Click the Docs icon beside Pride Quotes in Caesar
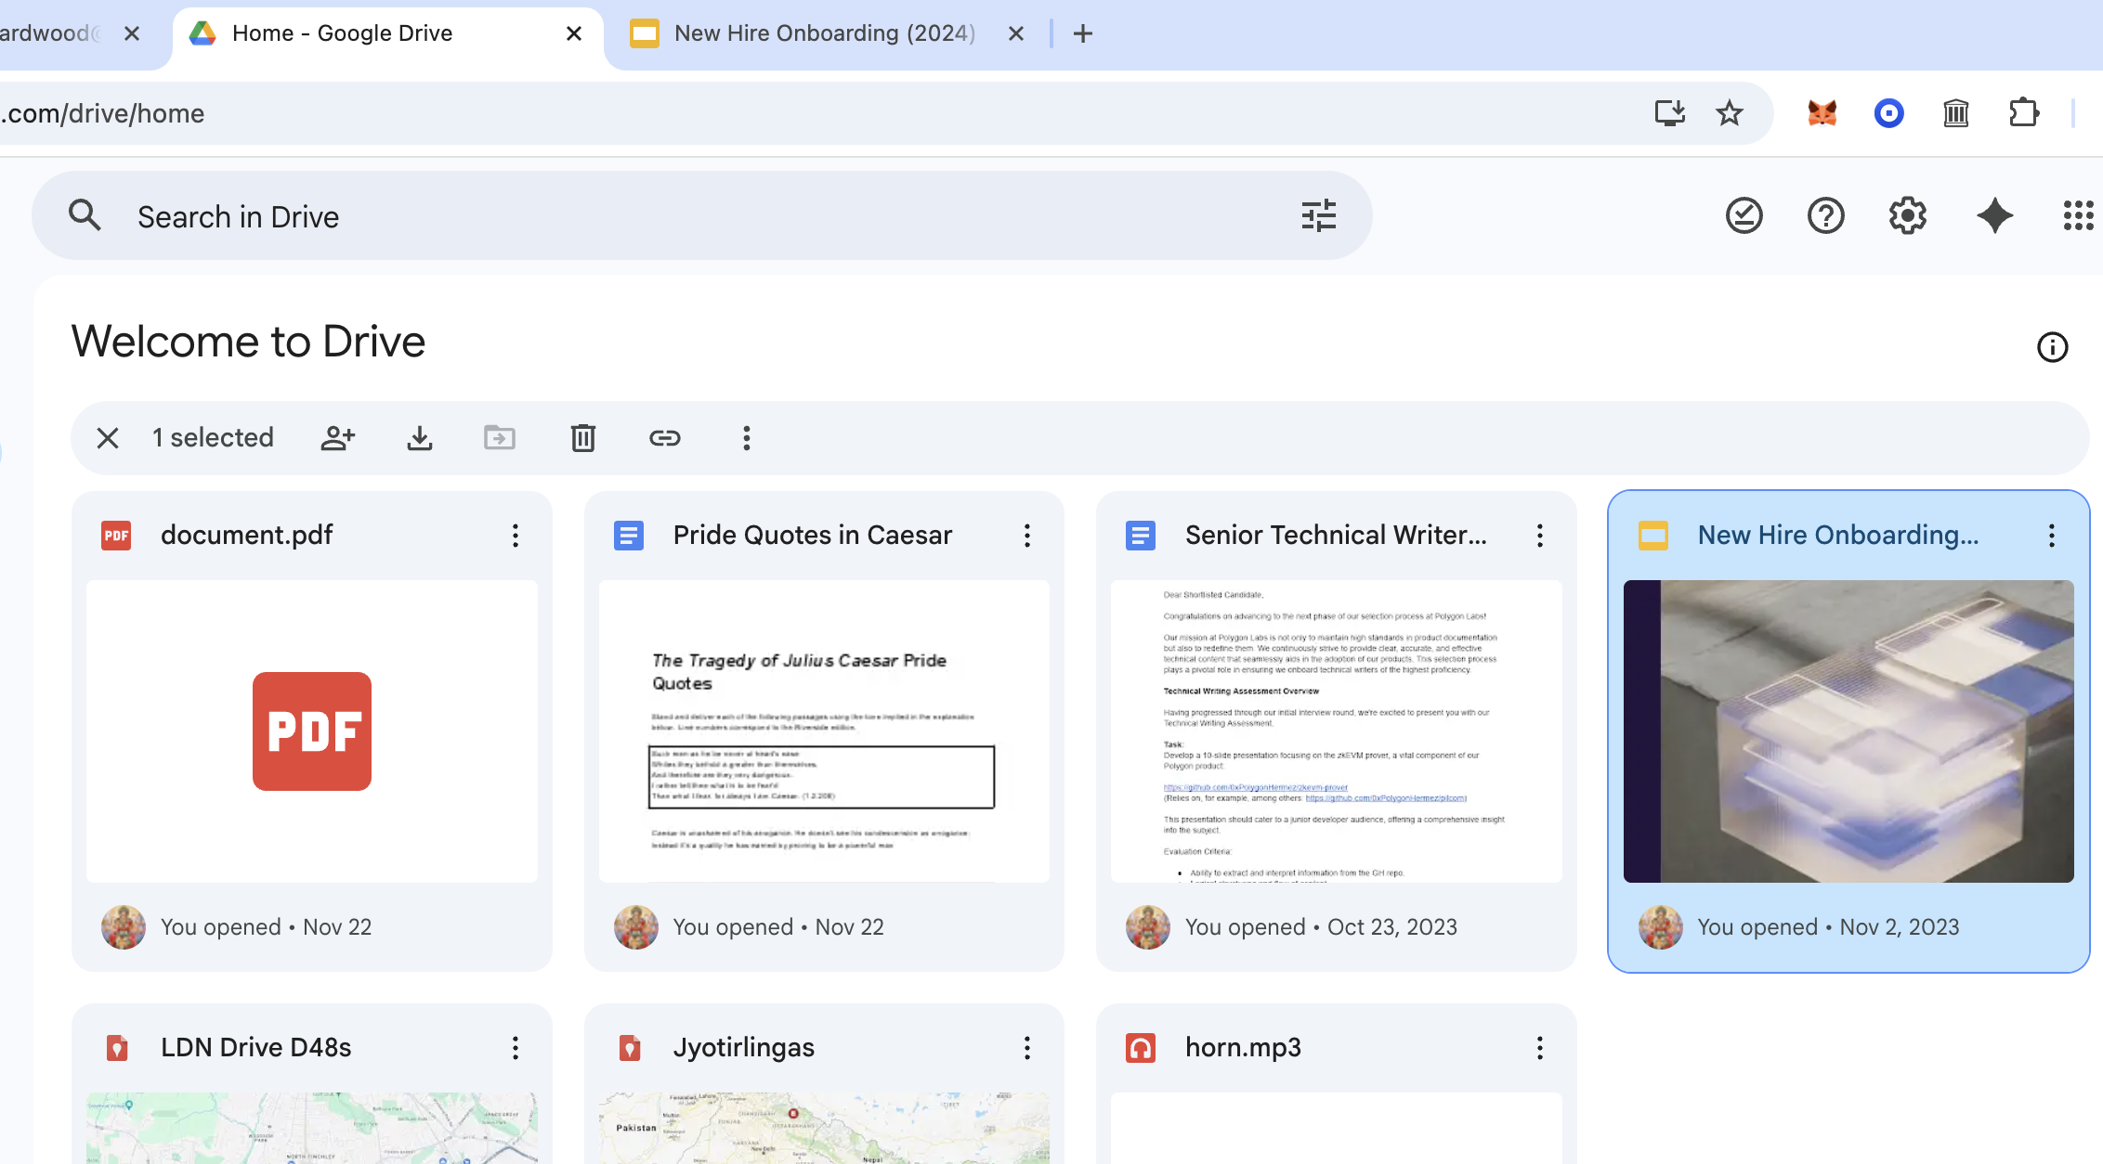Screen dimensions: 2103x1164 (x=629, y=536)
